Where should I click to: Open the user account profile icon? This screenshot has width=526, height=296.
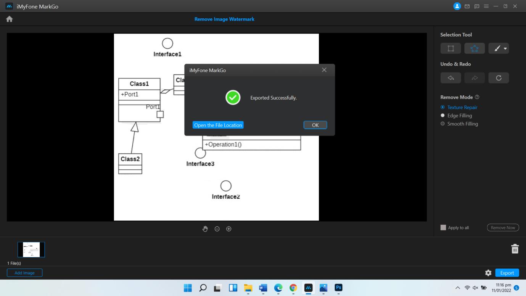coord(457,6)
